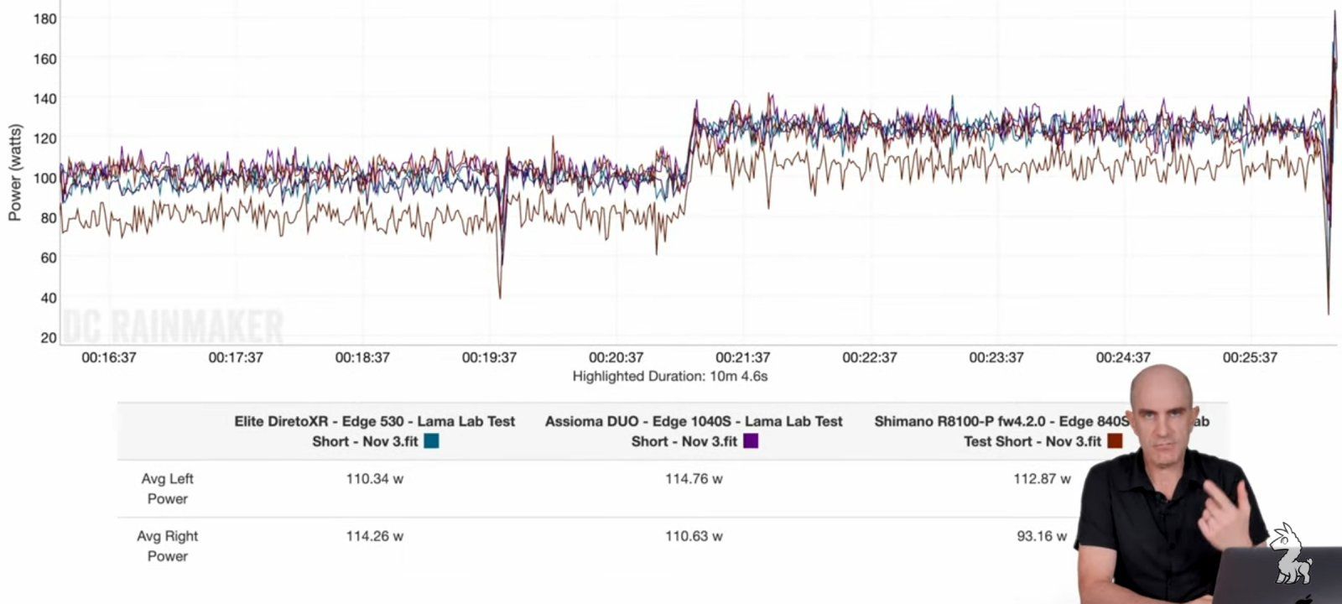Image resolution: width=1342 pixels, height=604 pixels.
Task: Click the 00:16:37 time axis label
Action: [x=109, y=357]
